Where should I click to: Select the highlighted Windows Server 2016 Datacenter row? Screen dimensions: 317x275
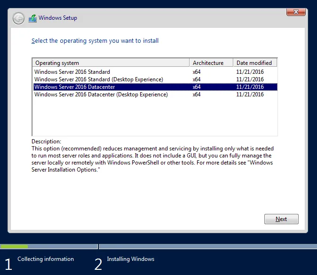75,87
